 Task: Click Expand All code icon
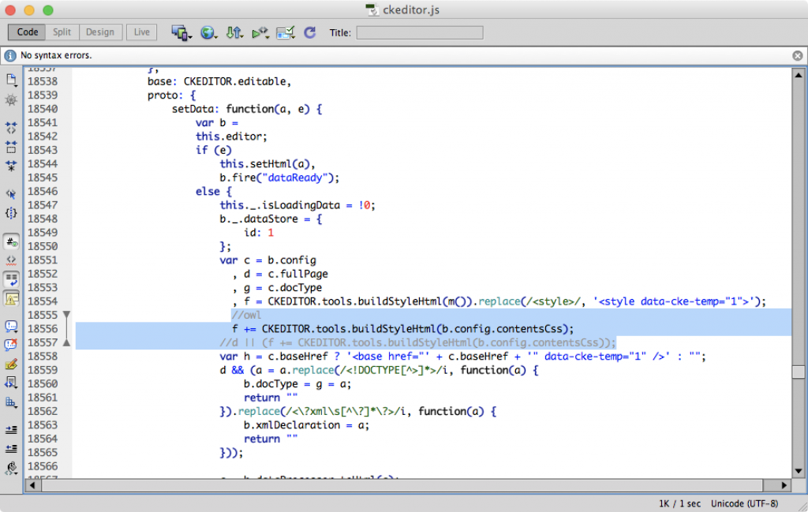point(11,166)
